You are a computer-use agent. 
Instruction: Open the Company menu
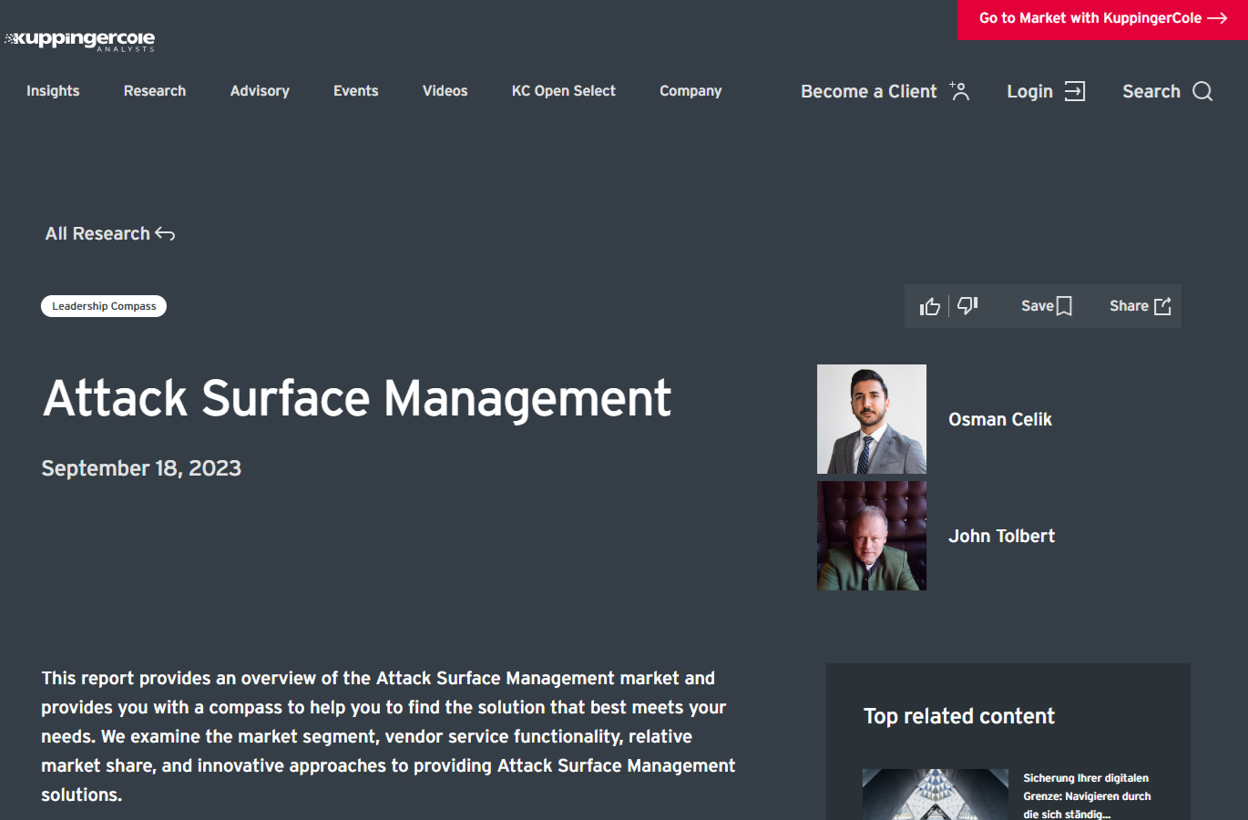click(x=690, y=91)
